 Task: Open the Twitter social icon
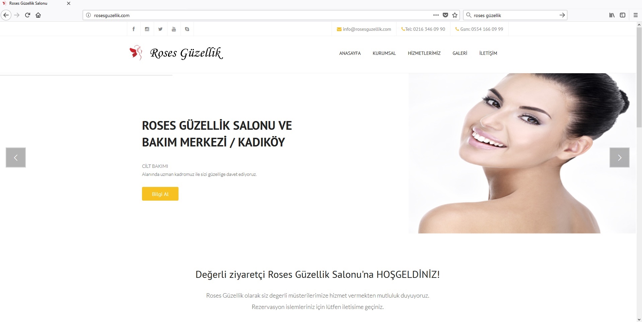160,29
